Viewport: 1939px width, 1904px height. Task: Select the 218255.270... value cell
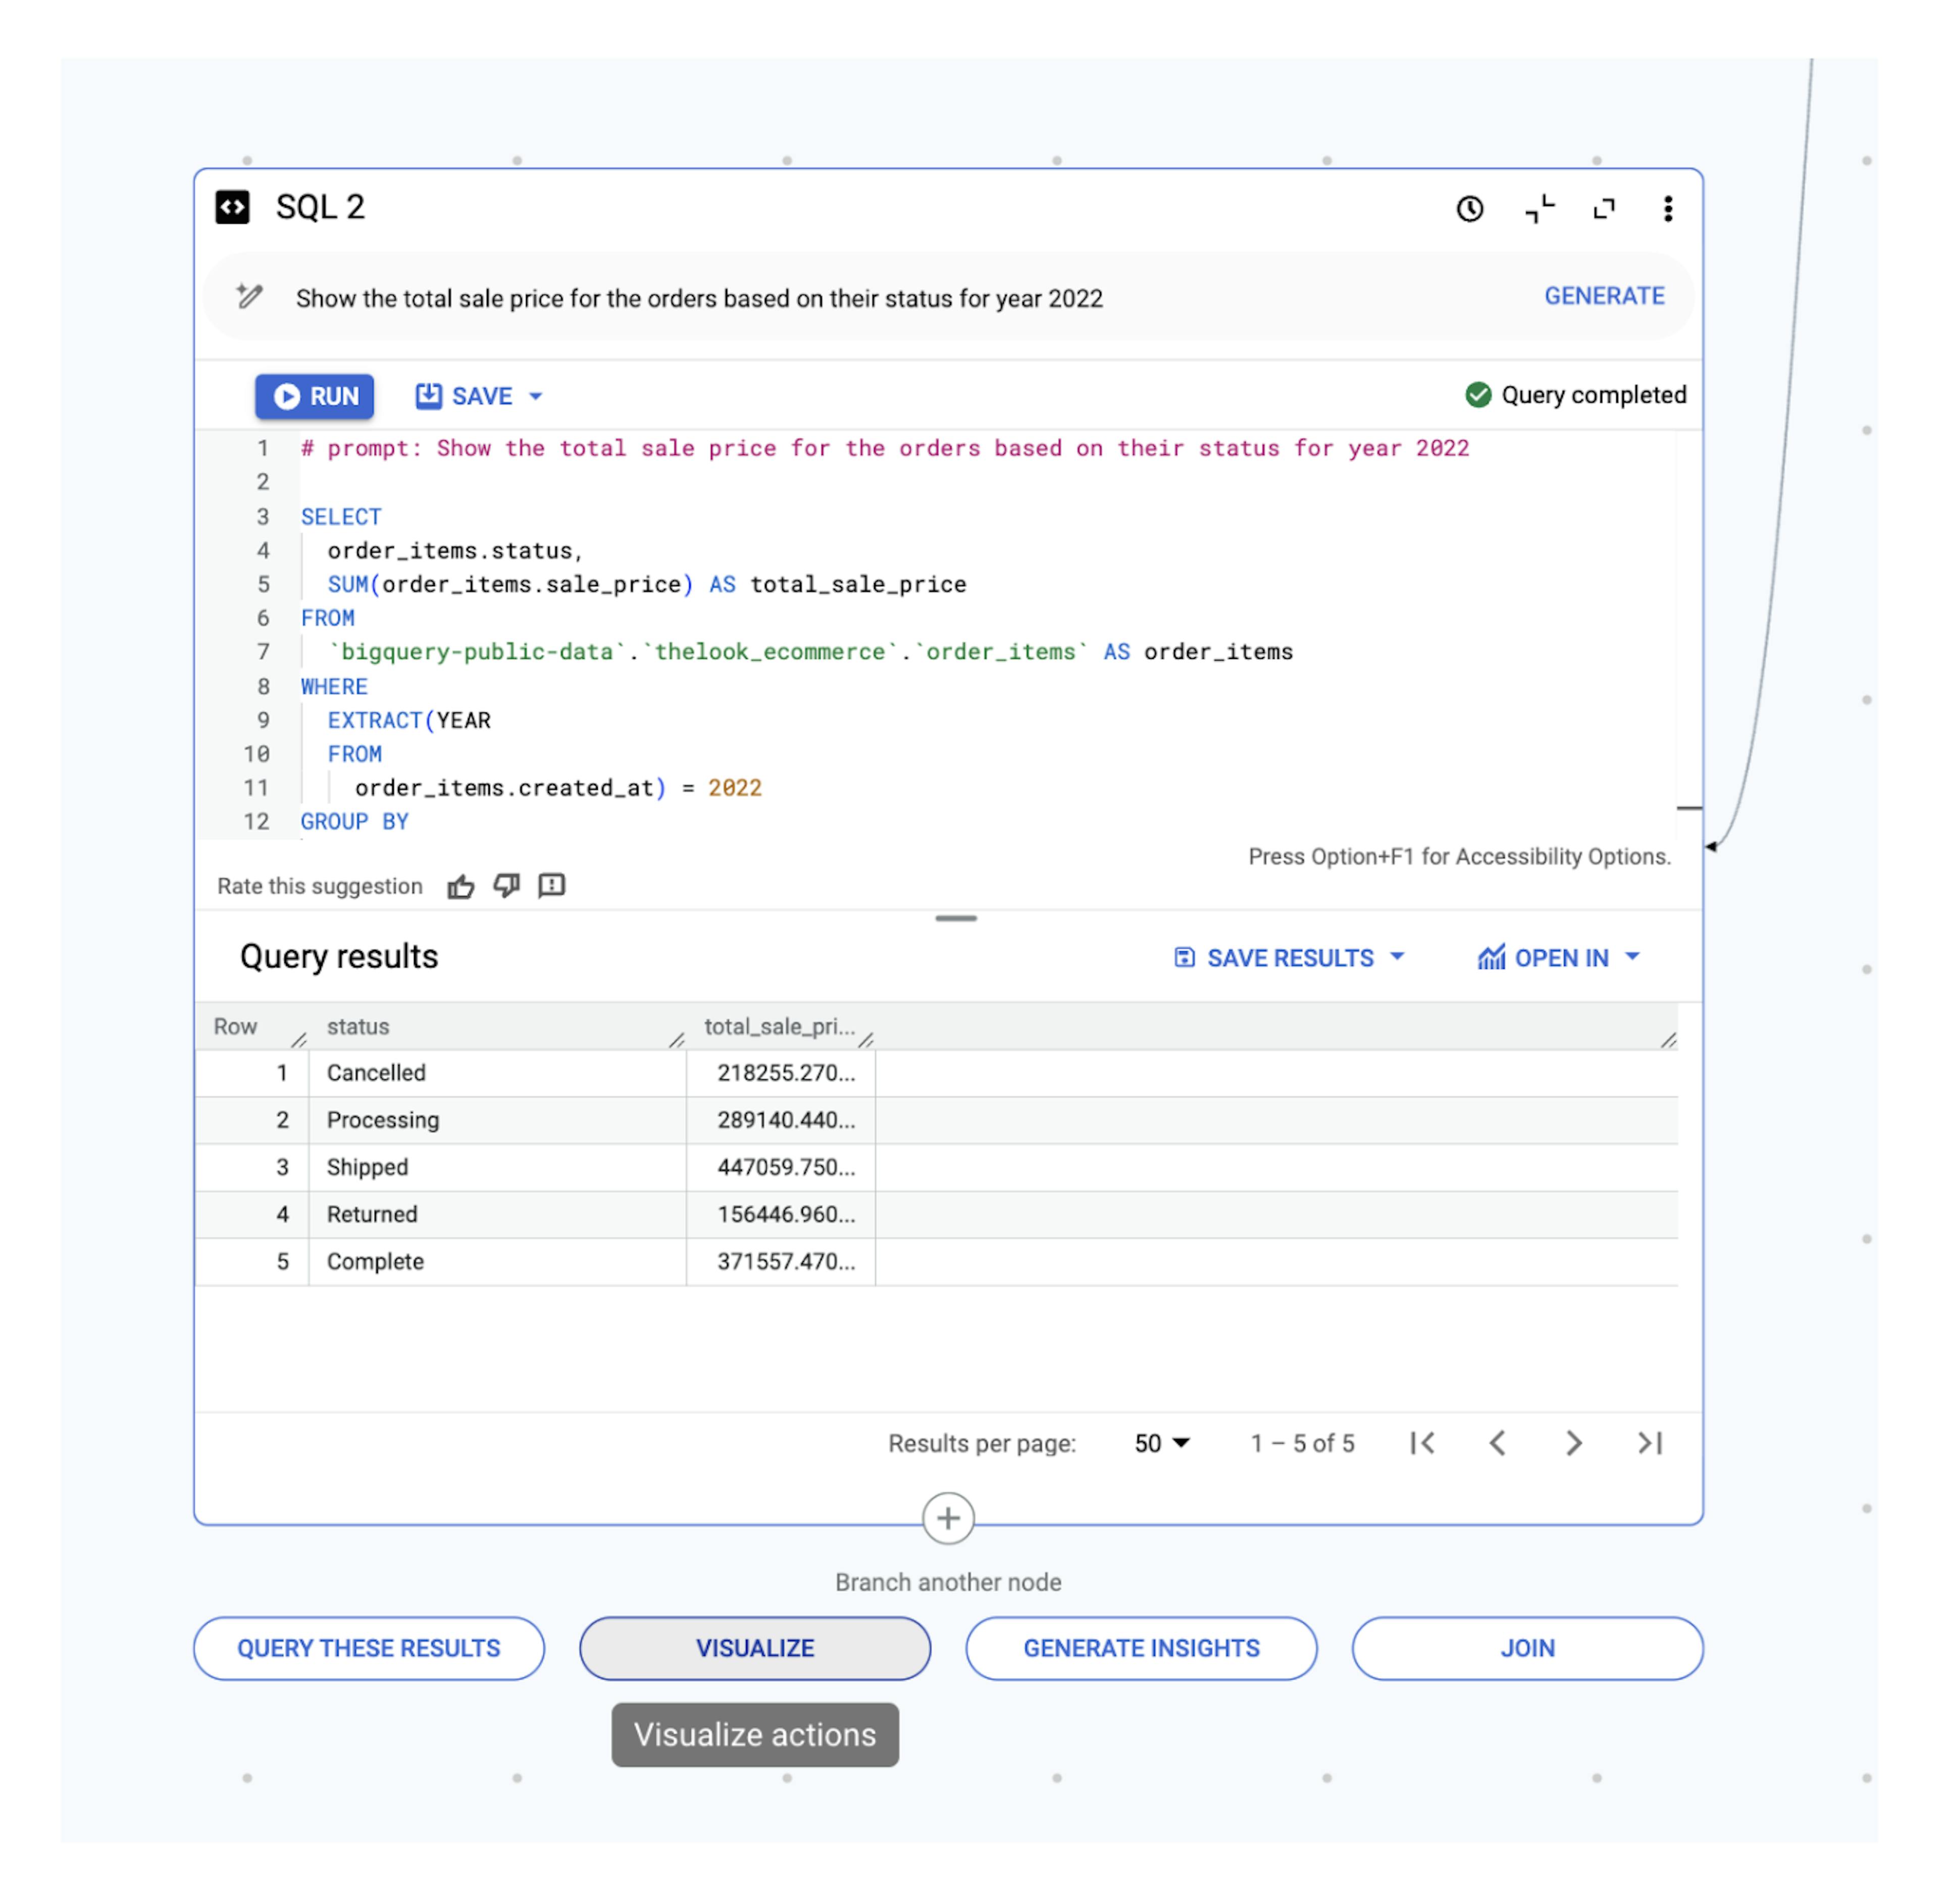(x=781, y=1073)
